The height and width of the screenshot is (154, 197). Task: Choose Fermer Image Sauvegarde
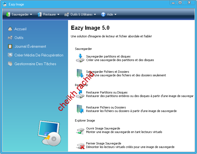(104, 143)
